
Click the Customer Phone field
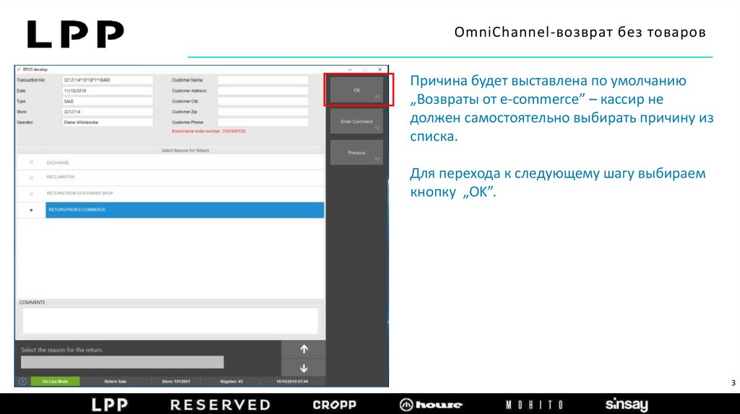(263, 122)
